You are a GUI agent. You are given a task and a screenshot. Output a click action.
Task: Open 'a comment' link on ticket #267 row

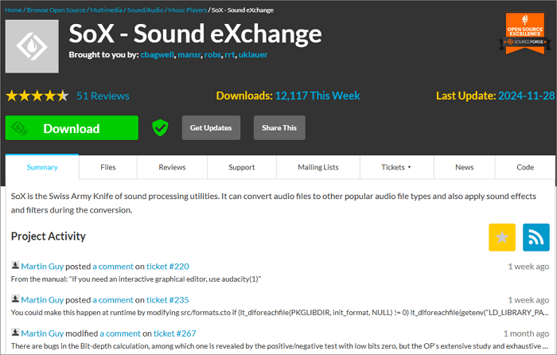[120, 334]
